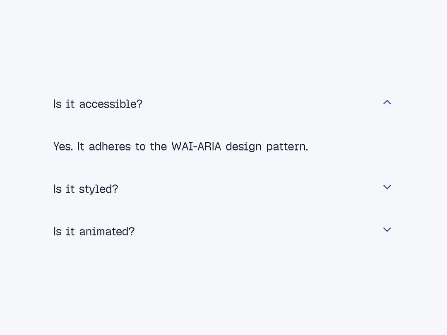Expand the 'Is it styled?' accordion item
The height and width of the screenshot is (335, 447).
coord(223,189)
